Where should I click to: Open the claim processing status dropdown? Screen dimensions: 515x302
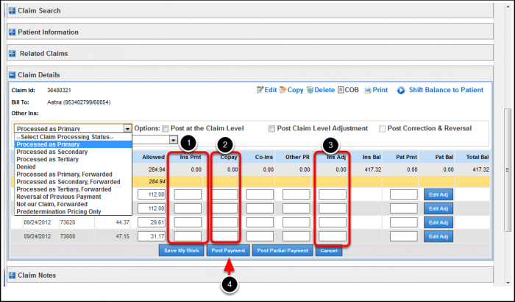click(127, 128)
